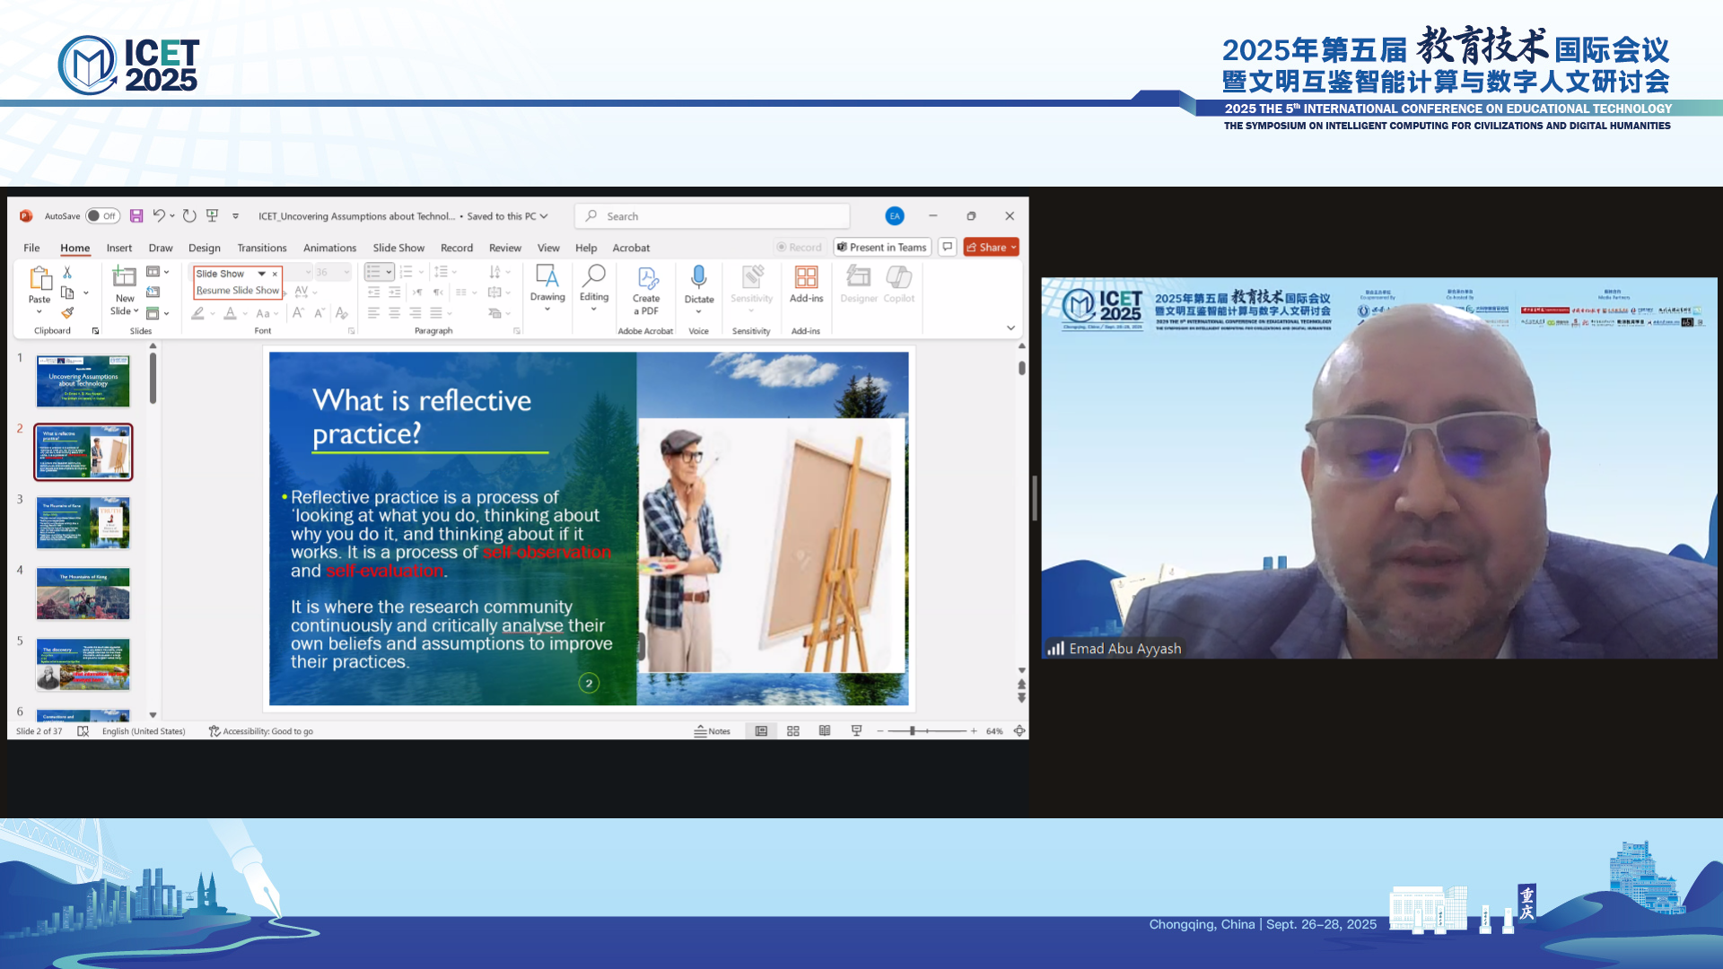Click Create a PDF icon
This screenshot has width=1723, height=969.
click(x=646, y=279)
